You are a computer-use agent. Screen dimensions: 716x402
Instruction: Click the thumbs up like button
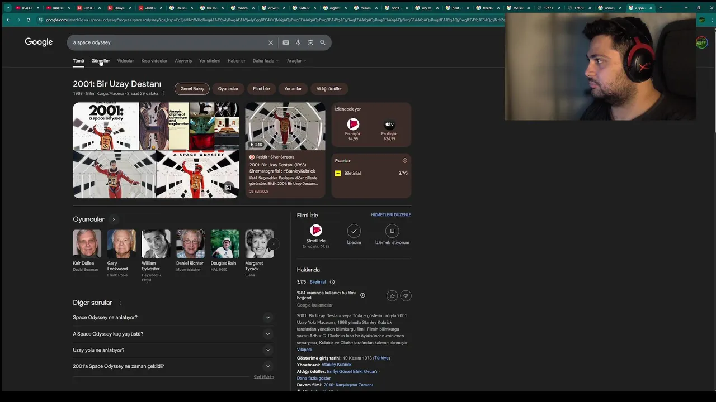tap(392, 296)
